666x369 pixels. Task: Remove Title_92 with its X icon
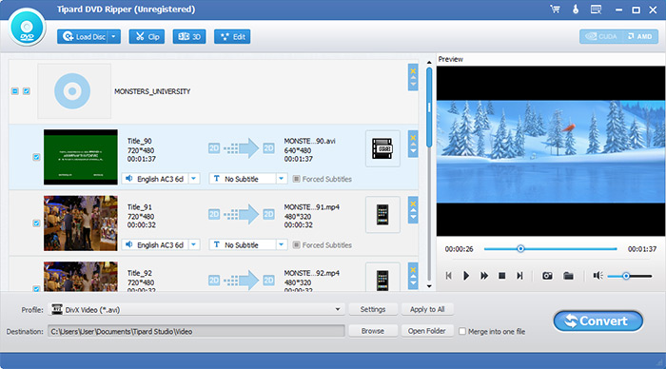point(413,270)
